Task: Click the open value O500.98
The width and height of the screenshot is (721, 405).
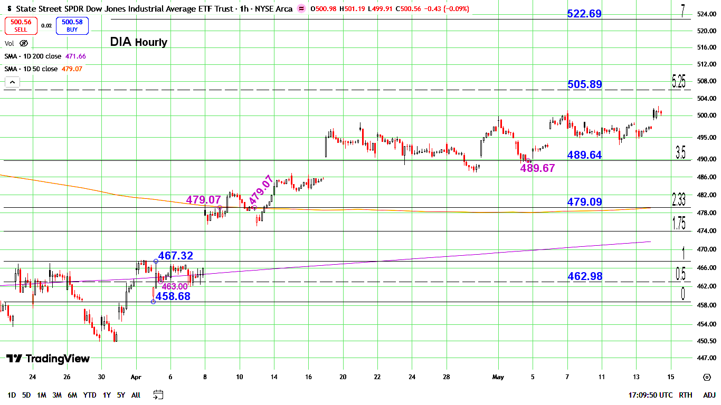Action: click(324, 9)
